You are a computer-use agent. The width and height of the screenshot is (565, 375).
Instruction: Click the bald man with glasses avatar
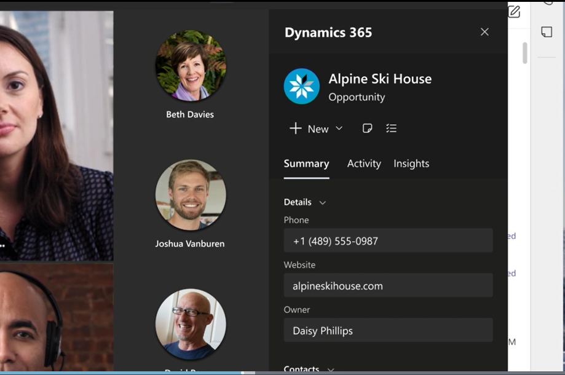(x=191, y=324)
